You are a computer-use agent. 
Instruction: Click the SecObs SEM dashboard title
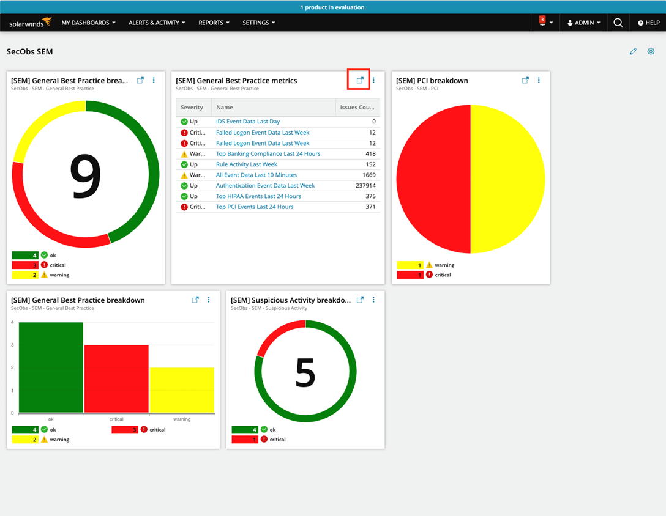pyautogui.click(x=30, y=51)
